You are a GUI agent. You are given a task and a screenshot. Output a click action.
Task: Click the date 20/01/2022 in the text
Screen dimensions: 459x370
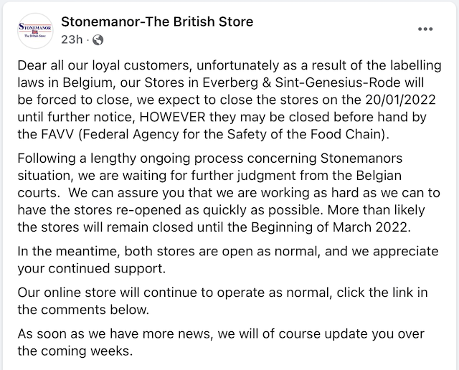tap(400, 100)
